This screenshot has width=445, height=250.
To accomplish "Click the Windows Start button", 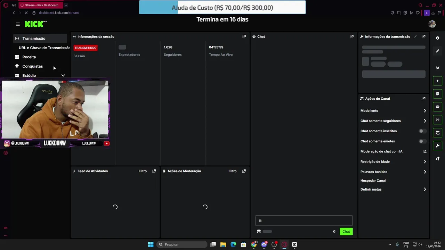I will 151,244.
